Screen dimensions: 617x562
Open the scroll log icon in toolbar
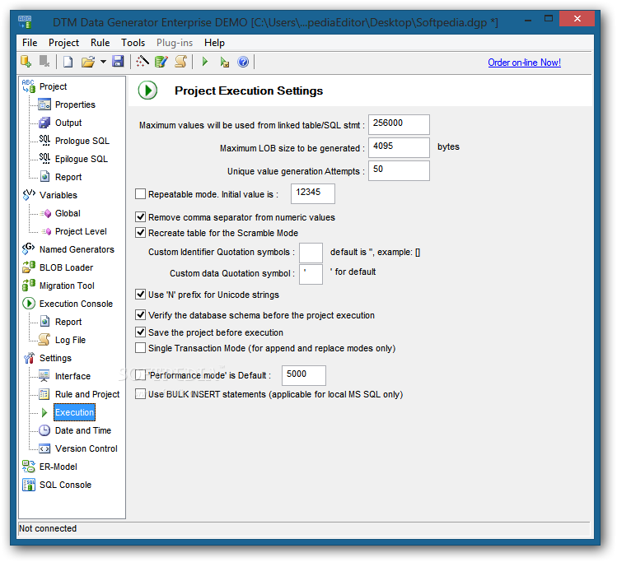180,62
